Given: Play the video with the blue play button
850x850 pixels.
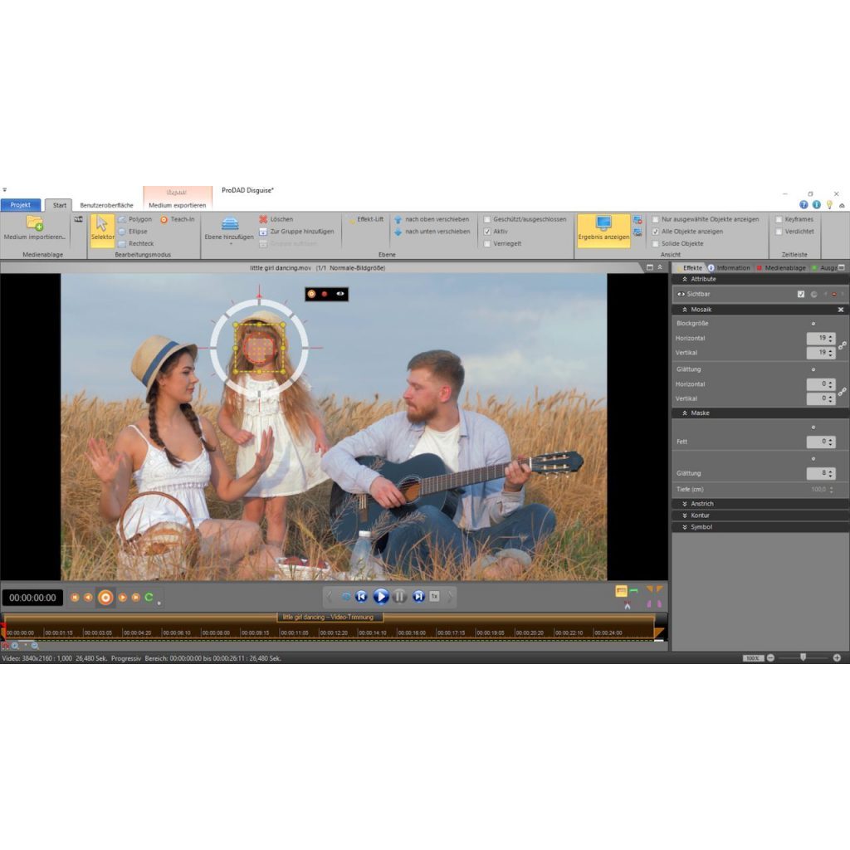Looking at the screenshot, I should point(380,596).
